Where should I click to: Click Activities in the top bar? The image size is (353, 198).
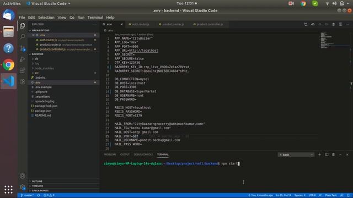point(12,3)
